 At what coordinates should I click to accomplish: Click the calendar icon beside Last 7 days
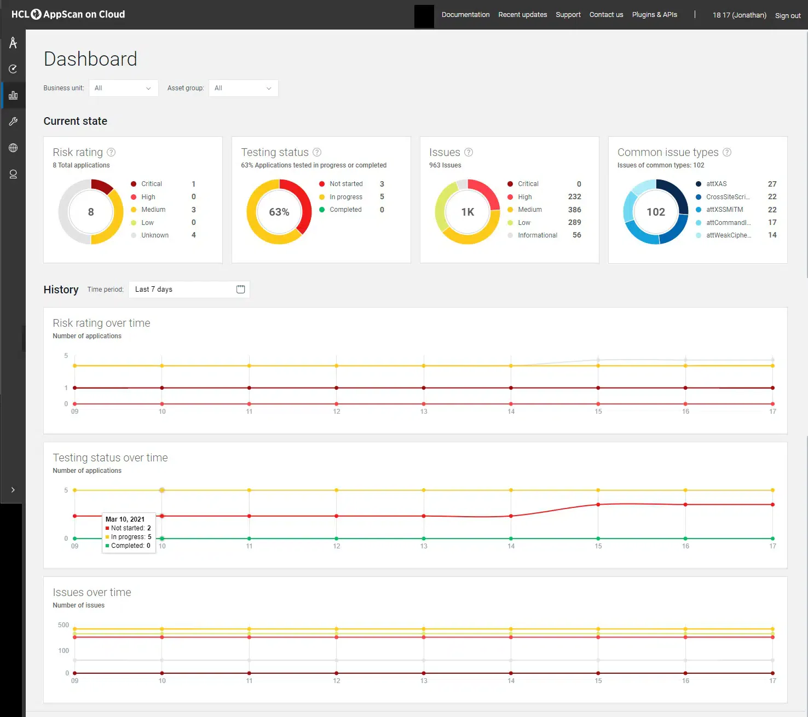[x=240, y=289]
